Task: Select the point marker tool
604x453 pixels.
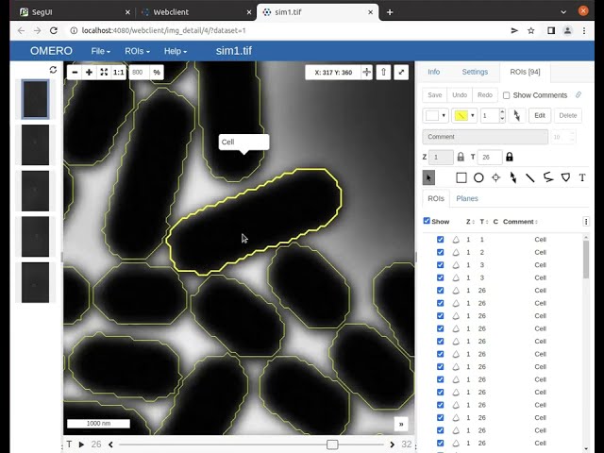Action: point(495,177)
